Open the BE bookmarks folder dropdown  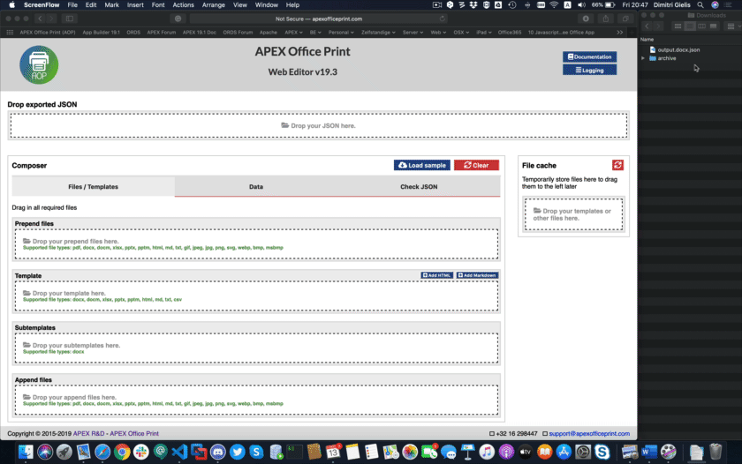[315, 32]
